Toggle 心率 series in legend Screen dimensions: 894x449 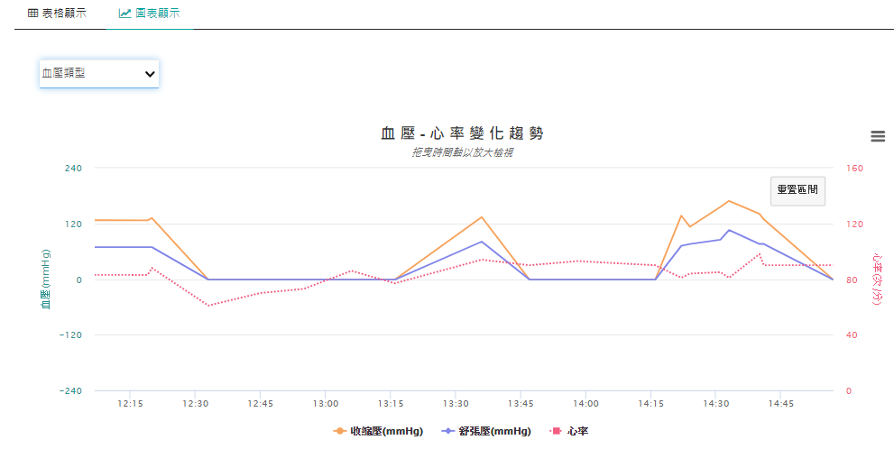click(569, 431)
